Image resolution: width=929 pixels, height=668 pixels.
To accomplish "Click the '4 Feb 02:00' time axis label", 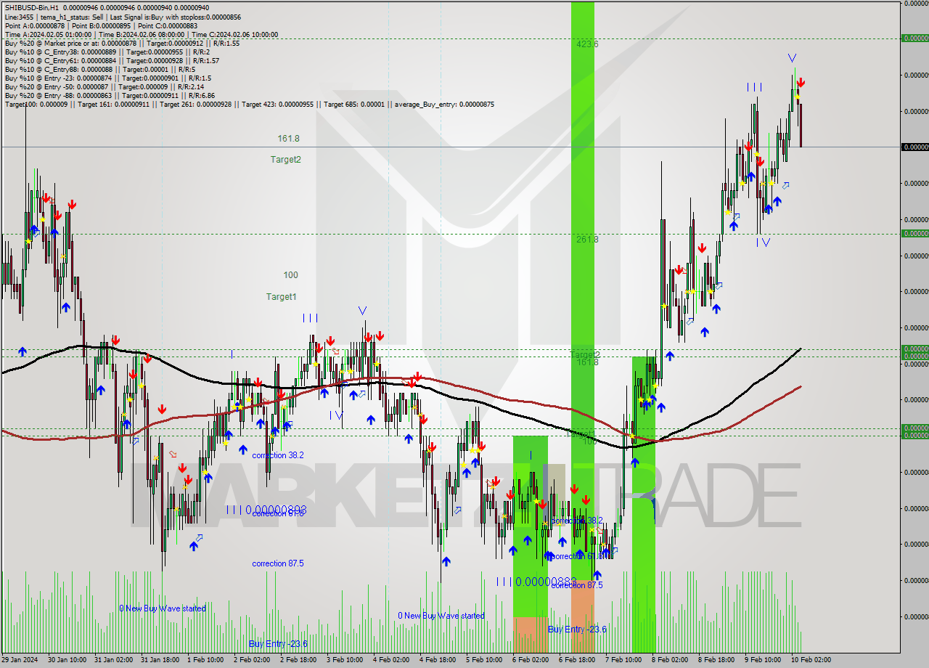I will click(391, 660).
